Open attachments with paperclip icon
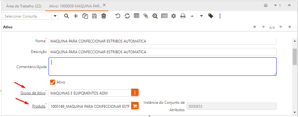This screenshot has width=298, height=117. [x=146, y=16]
